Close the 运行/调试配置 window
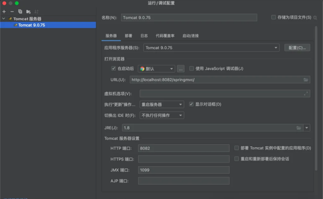This screenshot has height=199, width=323. tap(4, 3)
